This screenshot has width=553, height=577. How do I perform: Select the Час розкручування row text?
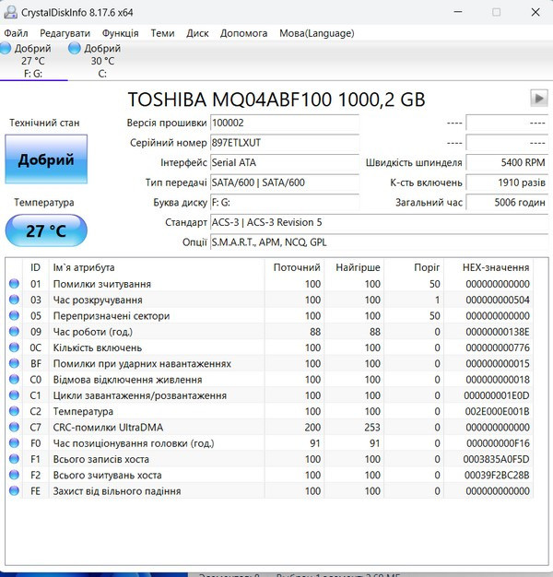[x=98, y=300]
